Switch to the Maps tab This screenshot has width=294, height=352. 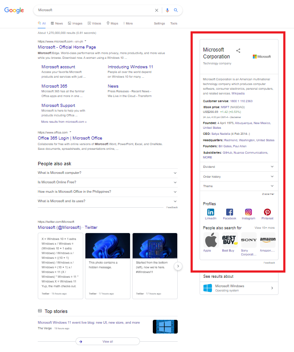[112, 23]
